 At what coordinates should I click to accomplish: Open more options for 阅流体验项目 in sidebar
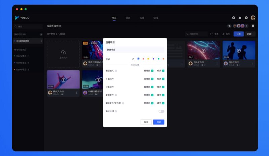[x=41, y=41]
